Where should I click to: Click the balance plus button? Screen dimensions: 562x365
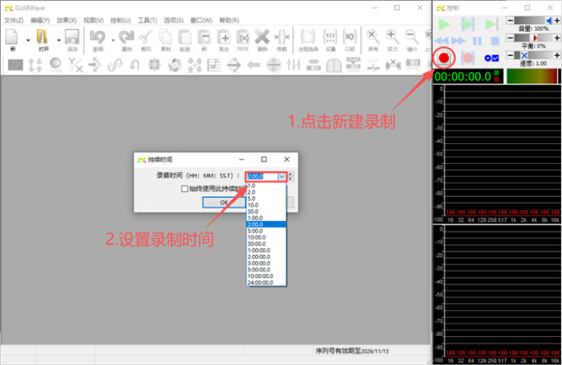(557, 38)
